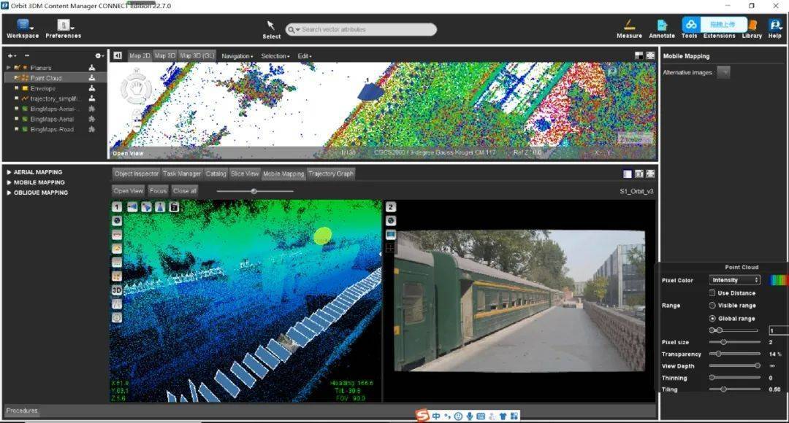Open the Help menu icon

[x=774, y=25]
